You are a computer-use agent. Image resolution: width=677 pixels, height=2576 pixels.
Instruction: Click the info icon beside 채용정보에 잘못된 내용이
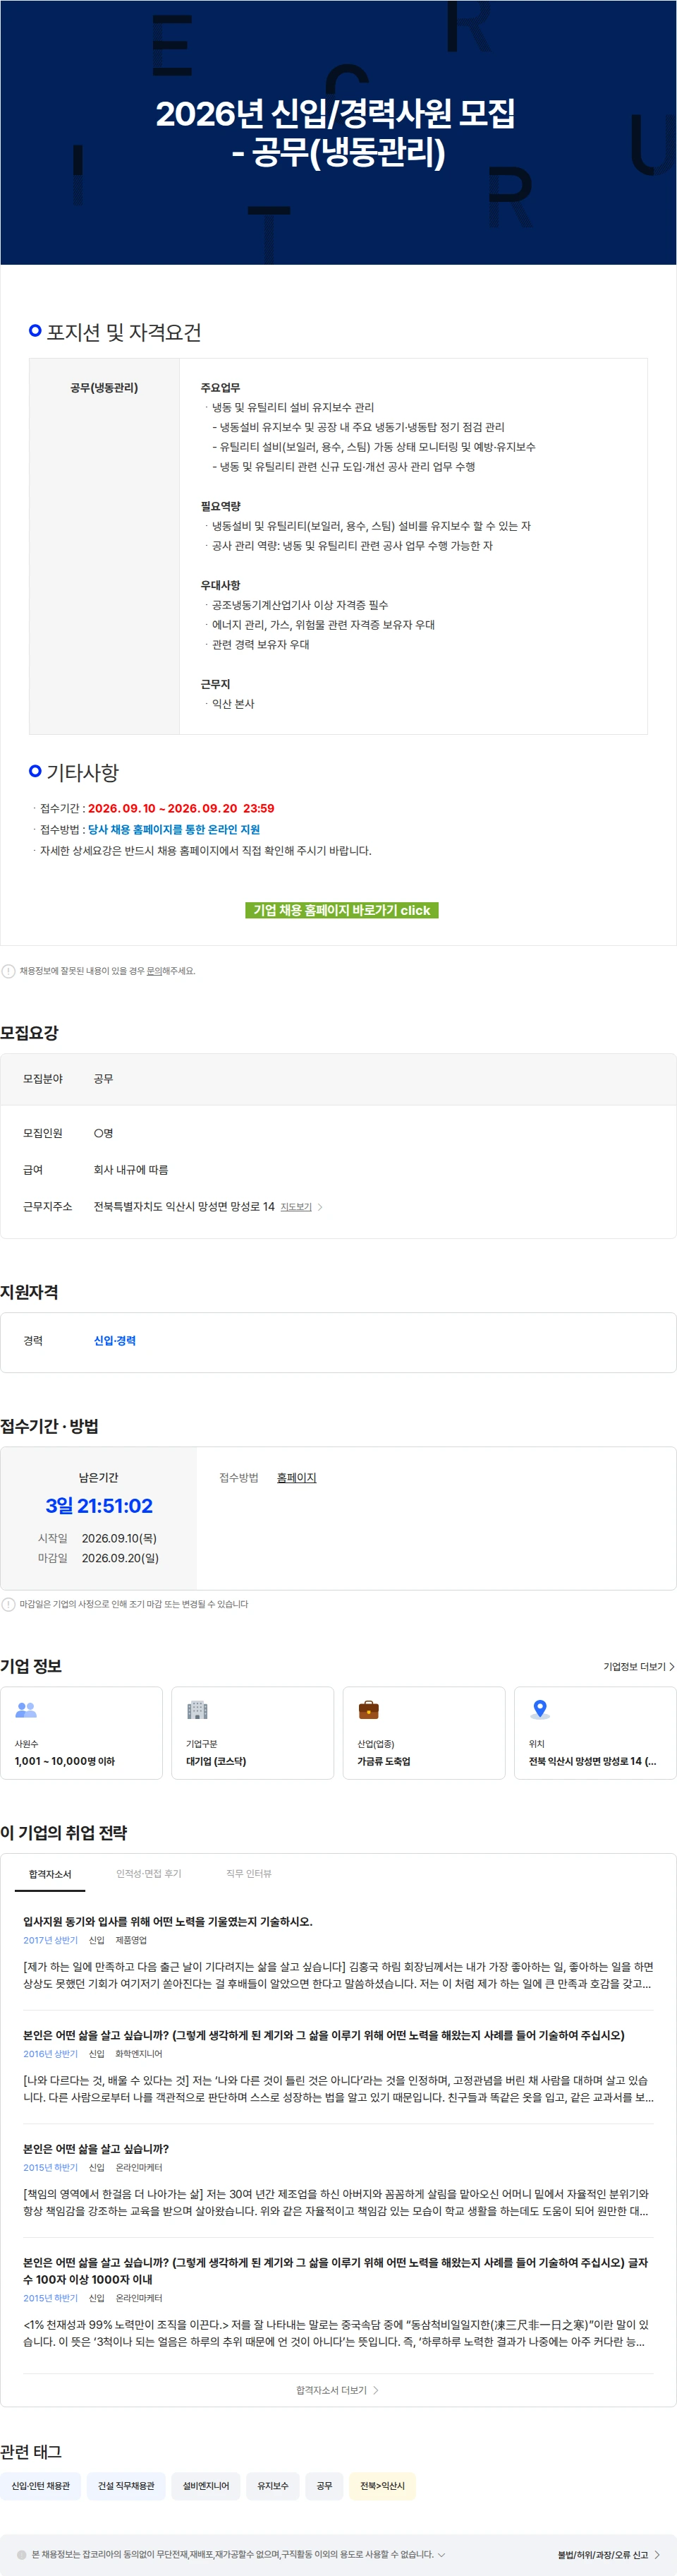(x=9, y=971)
